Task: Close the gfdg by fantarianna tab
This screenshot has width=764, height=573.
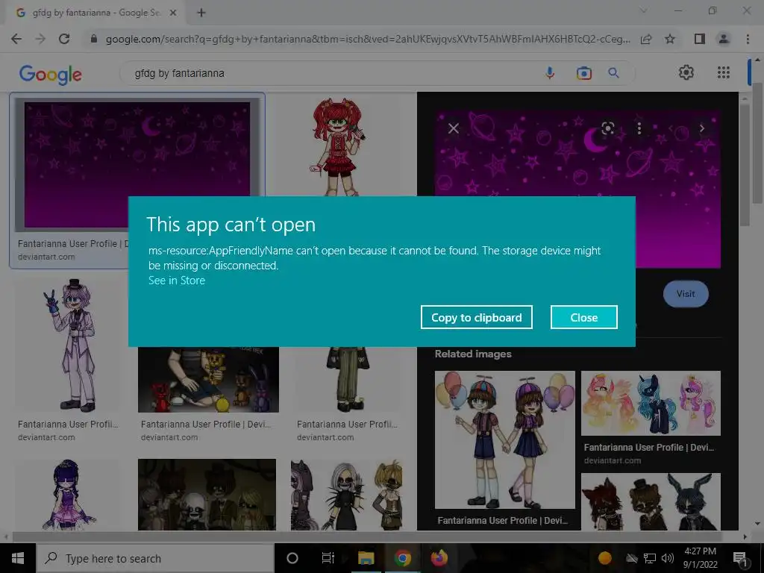Action: point(172,13)
